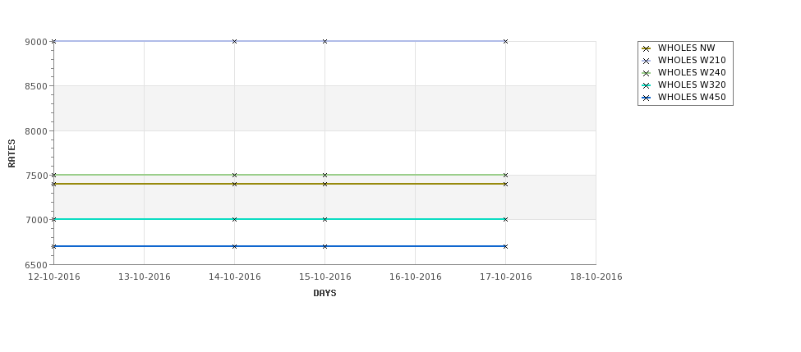Select the WHOLES W210 point on 14-10-2016
Image resolution: width=801 pixels, height=352 pixels.
[x=234, y=41]
